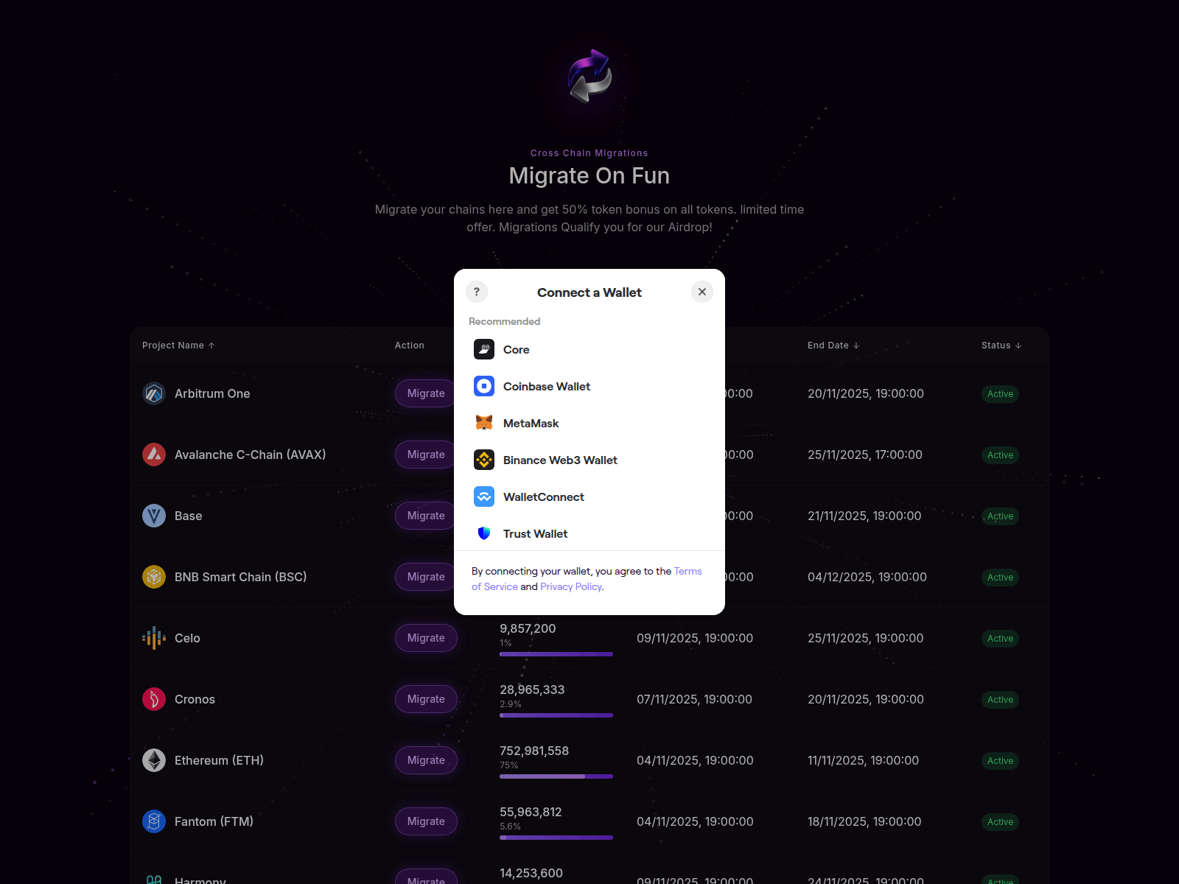Click Avalanche end date 25/11/2025, 17:00:00
This screenshot has height=884, width=1179.
click(x=865, y=455)
